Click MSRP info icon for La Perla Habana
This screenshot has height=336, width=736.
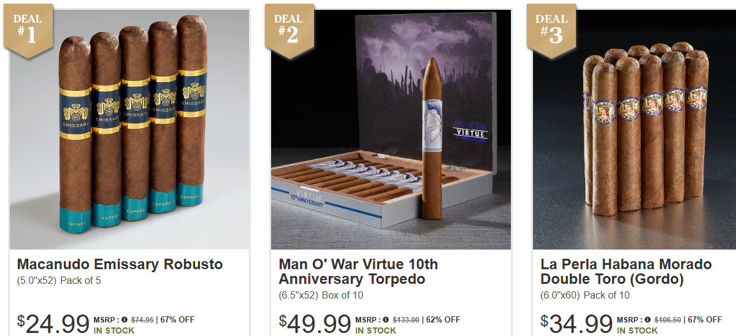pos(648,319)
